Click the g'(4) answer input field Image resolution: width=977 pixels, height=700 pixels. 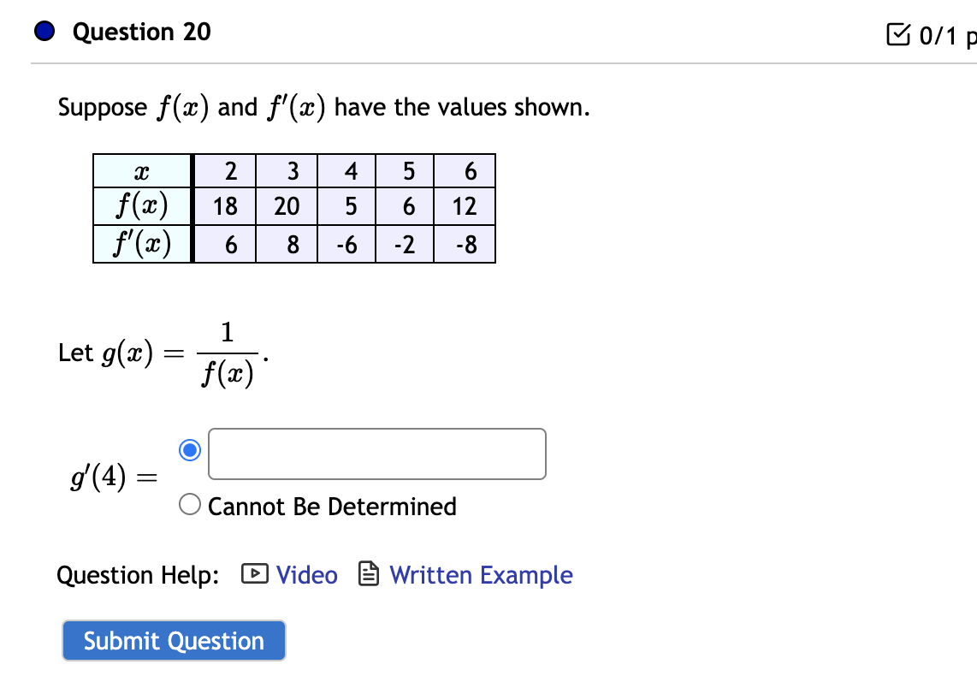click(376, 454)
